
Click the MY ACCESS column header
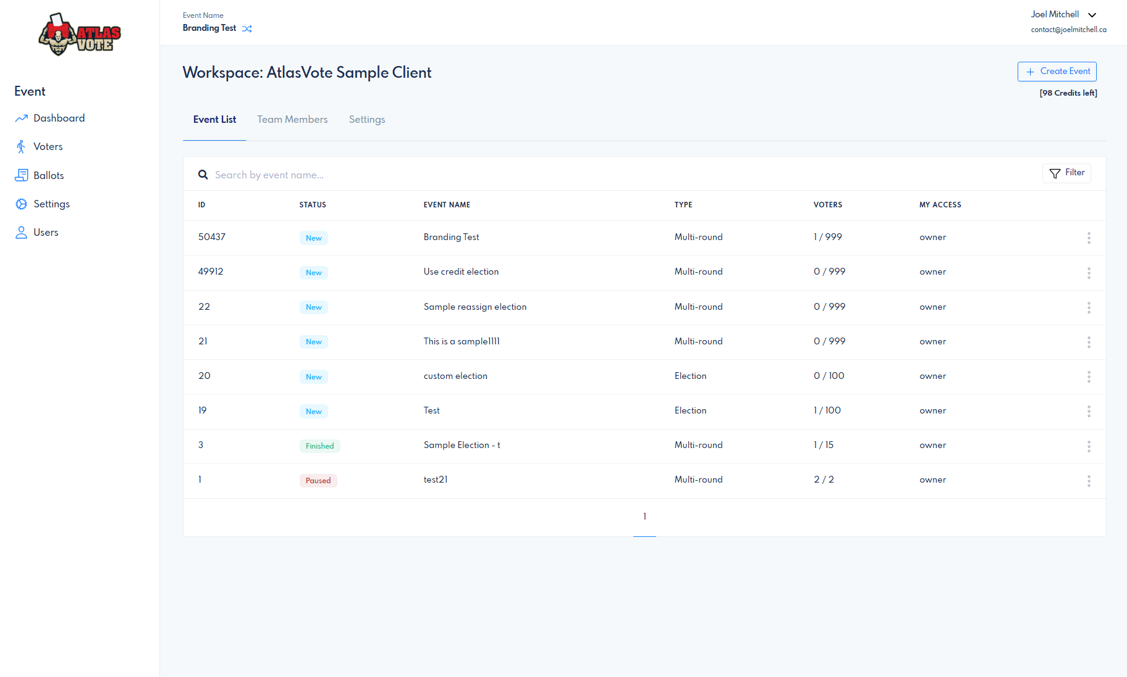(940, 205)
